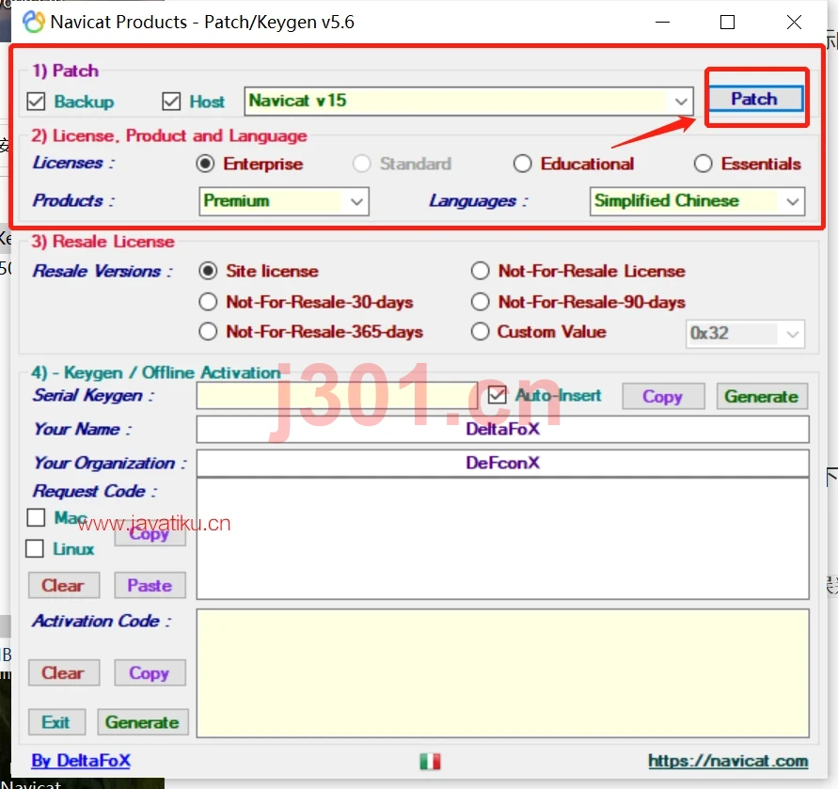Choose Not-For-Resale-30-days option
The image size is (838, 789).
point(208,302)
